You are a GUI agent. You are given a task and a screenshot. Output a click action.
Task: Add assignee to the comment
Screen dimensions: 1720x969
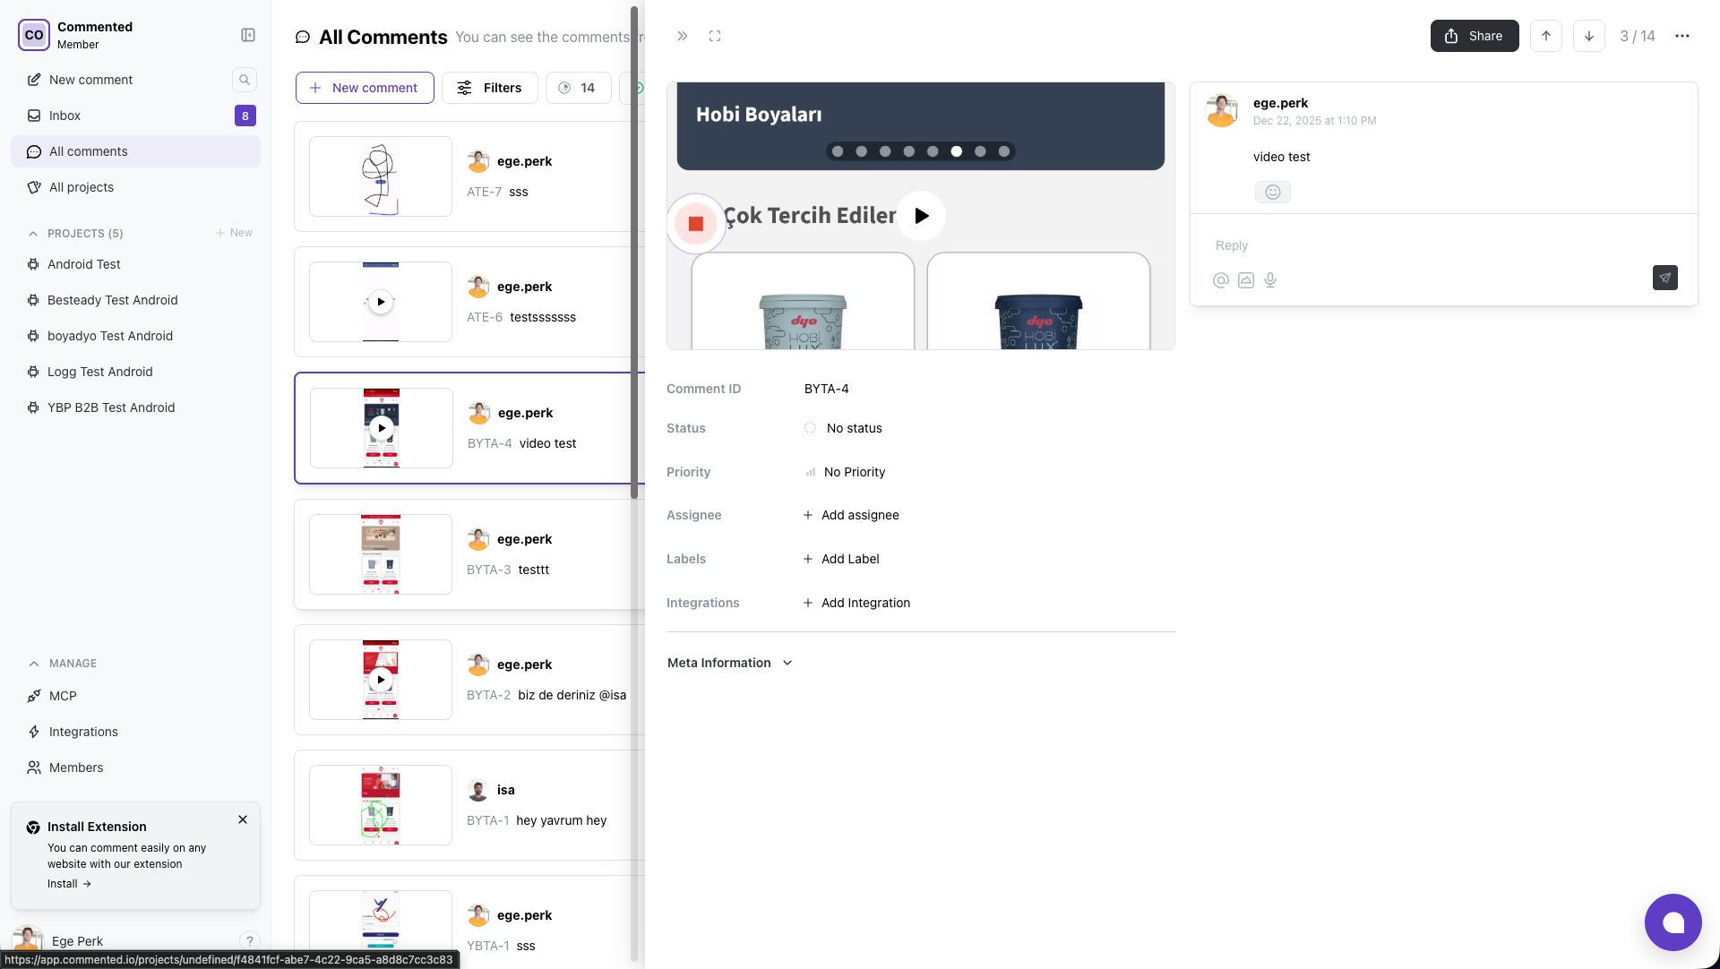[x=851, y=515]
